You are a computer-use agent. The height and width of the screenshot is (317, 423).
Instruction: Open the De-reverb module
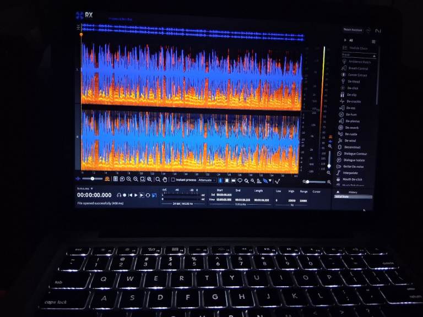tap(352, 127)
